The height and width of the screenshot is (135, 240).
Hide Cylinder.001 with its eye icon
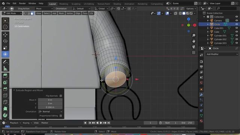237,36
